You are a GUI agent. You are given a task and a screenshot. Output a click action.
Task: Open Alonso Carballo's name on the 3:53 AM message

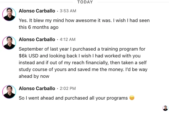[37, 11]
